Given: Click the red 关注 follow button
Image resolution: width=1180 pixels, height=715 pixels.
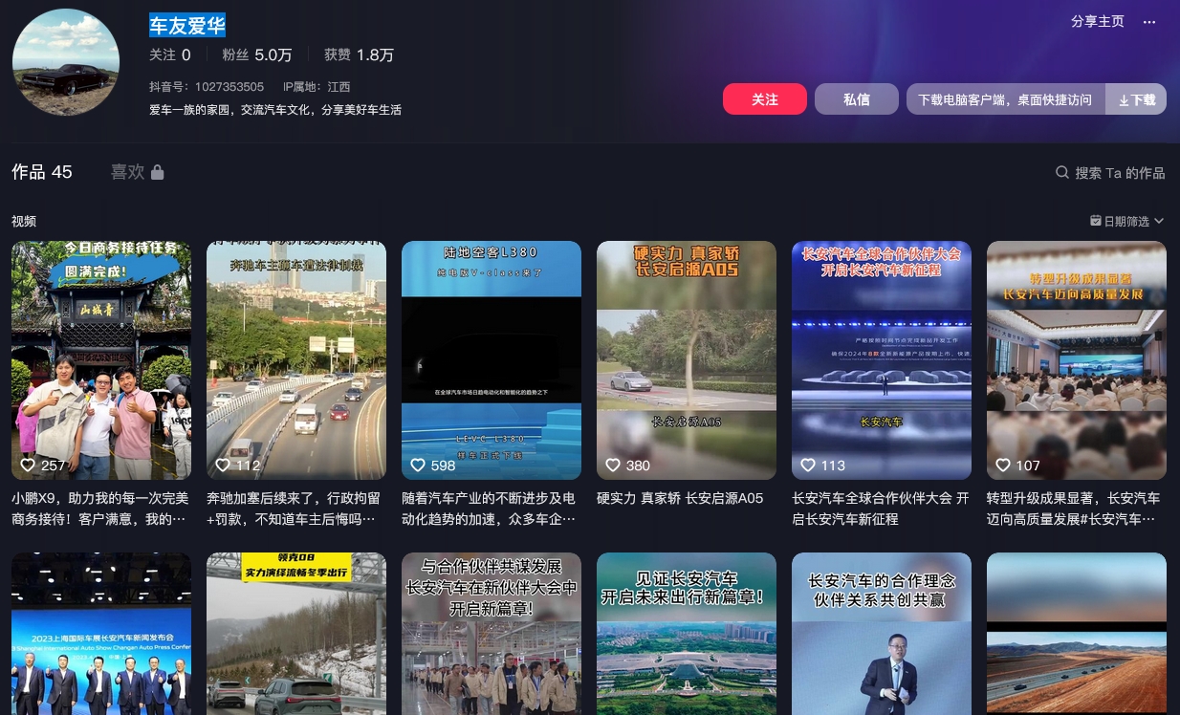Looking at the screenshot, I should point(765,99).
